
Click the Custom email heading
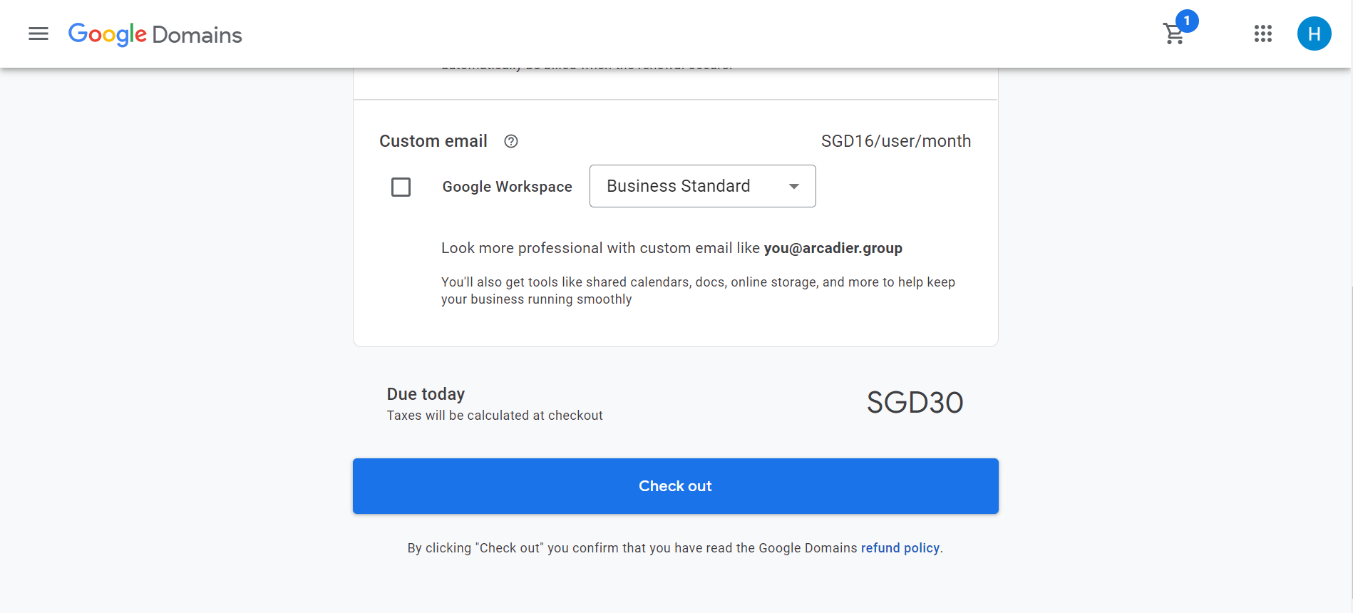click(x=433, y=141)
